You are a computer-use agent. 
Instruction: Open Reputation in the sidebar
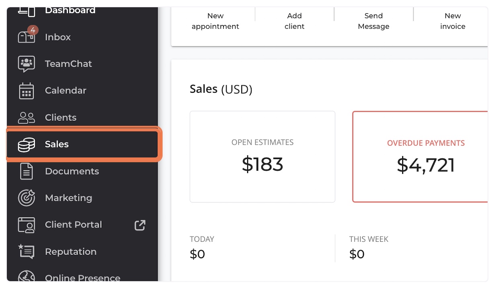point(71,252)
